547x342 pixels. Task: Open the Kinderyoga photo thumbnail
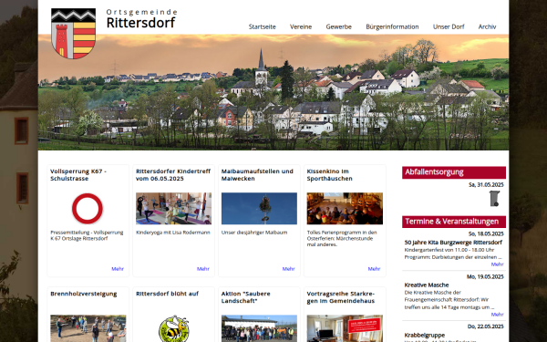pos(174,208)
